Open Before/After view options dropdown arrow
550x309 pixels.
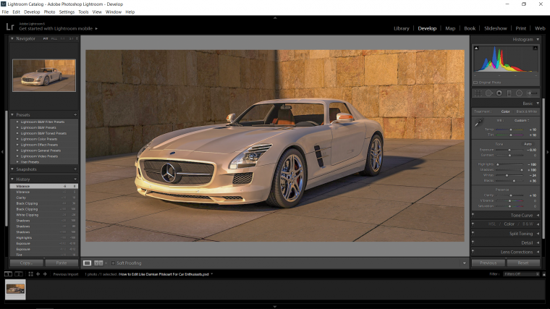106,263
